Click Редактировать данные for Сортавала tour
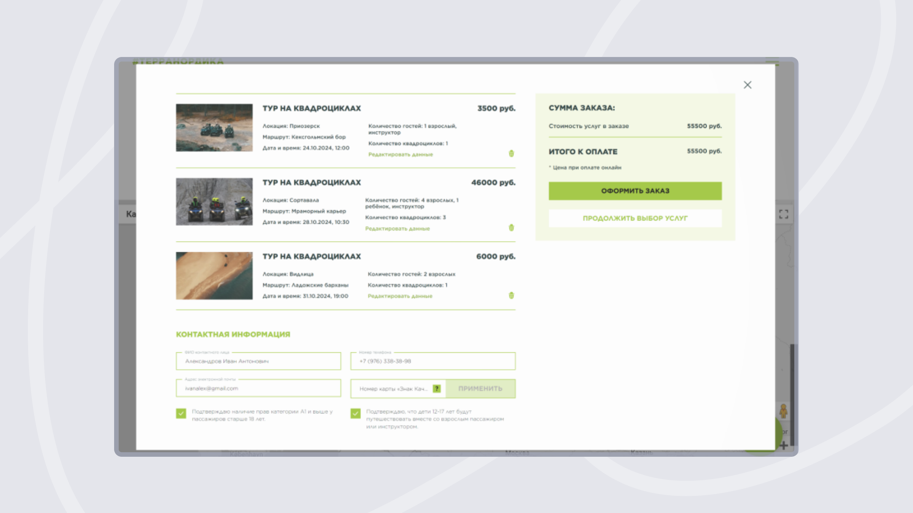Screen dimensions: 913x513 (x=397, y=229)
